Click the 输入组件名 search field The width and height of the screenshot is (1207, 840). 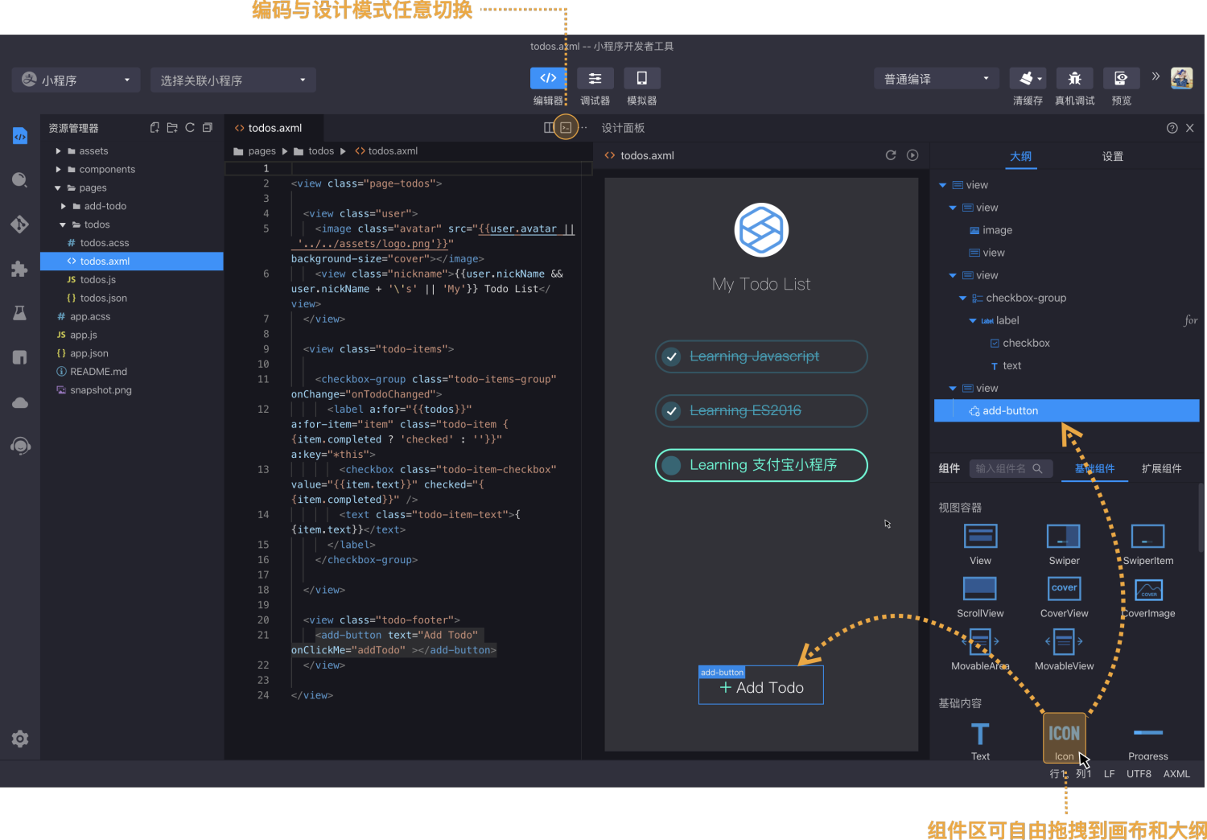click(1011, 468)
